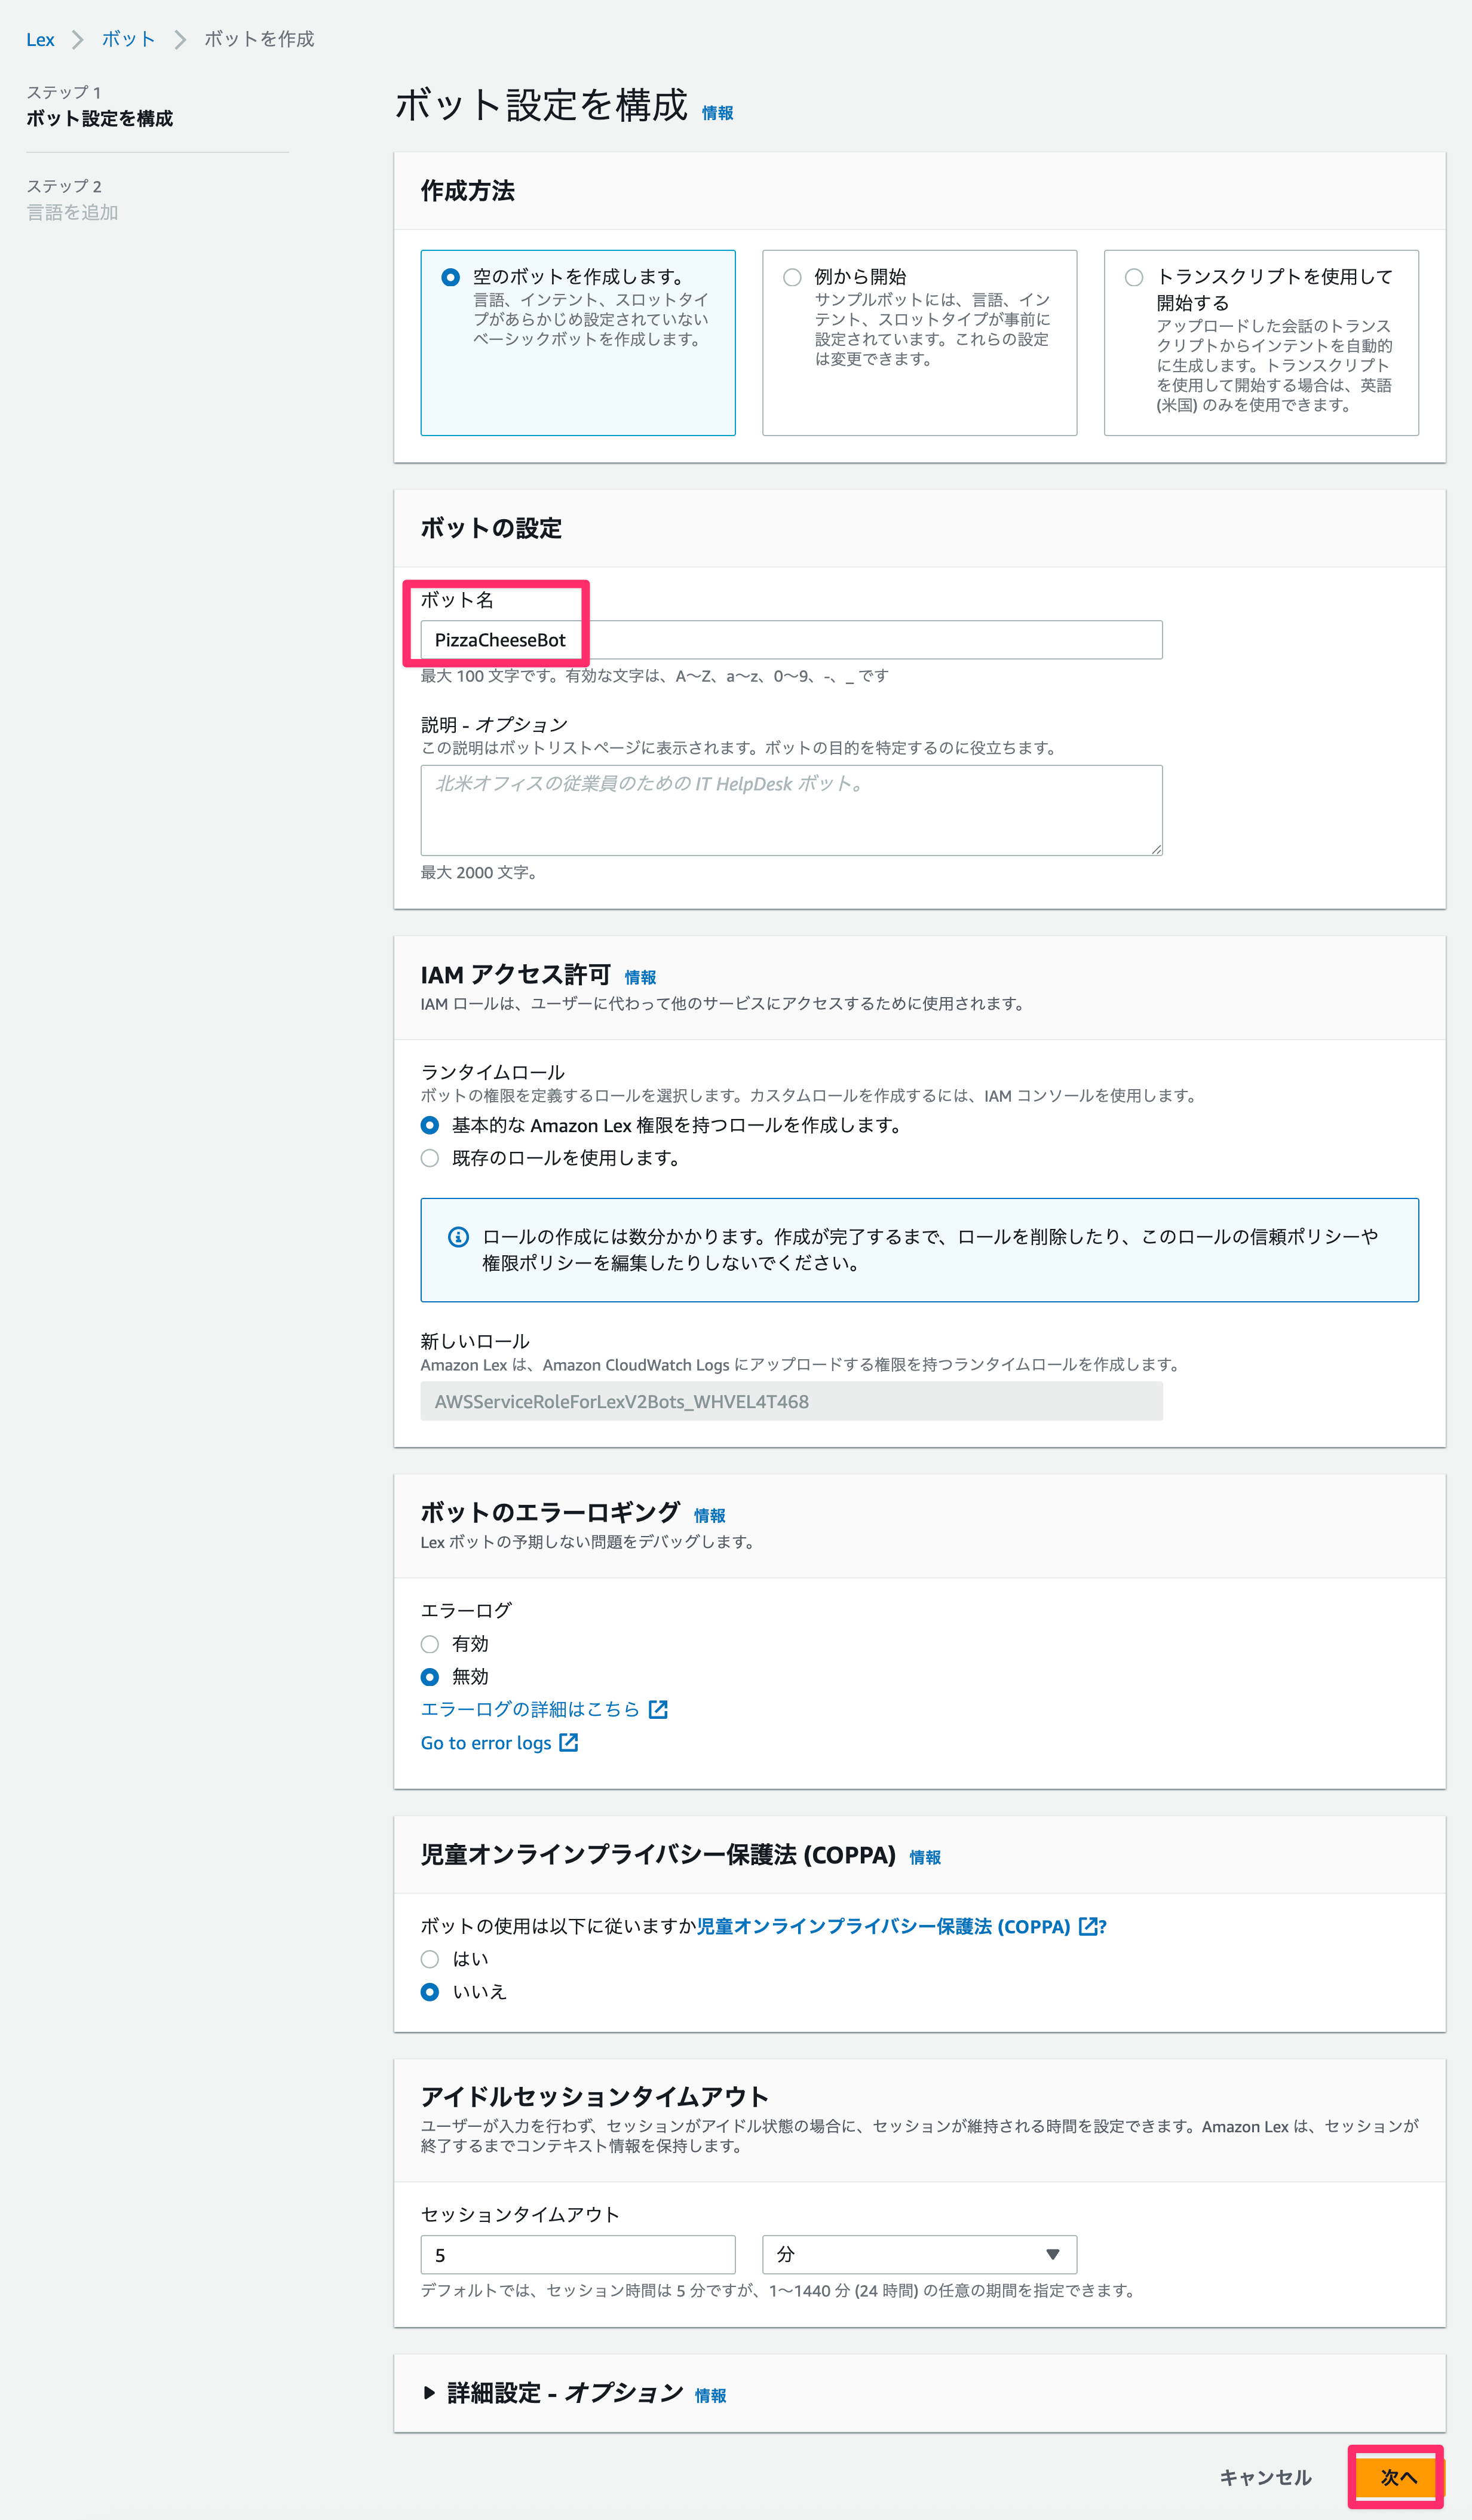The image size is (1472, 2520).
Task: Click the external link icon next to エラーログの詳細はこちら
Action: pyautogui.click(x=658, y=1708)
